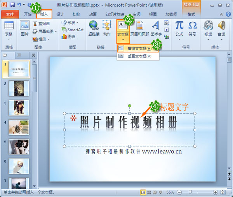Image resolution: width=233 pixels, height=197 pixels.
Task: Close the slide thumbnail pane
Action: tap(33, 55)
